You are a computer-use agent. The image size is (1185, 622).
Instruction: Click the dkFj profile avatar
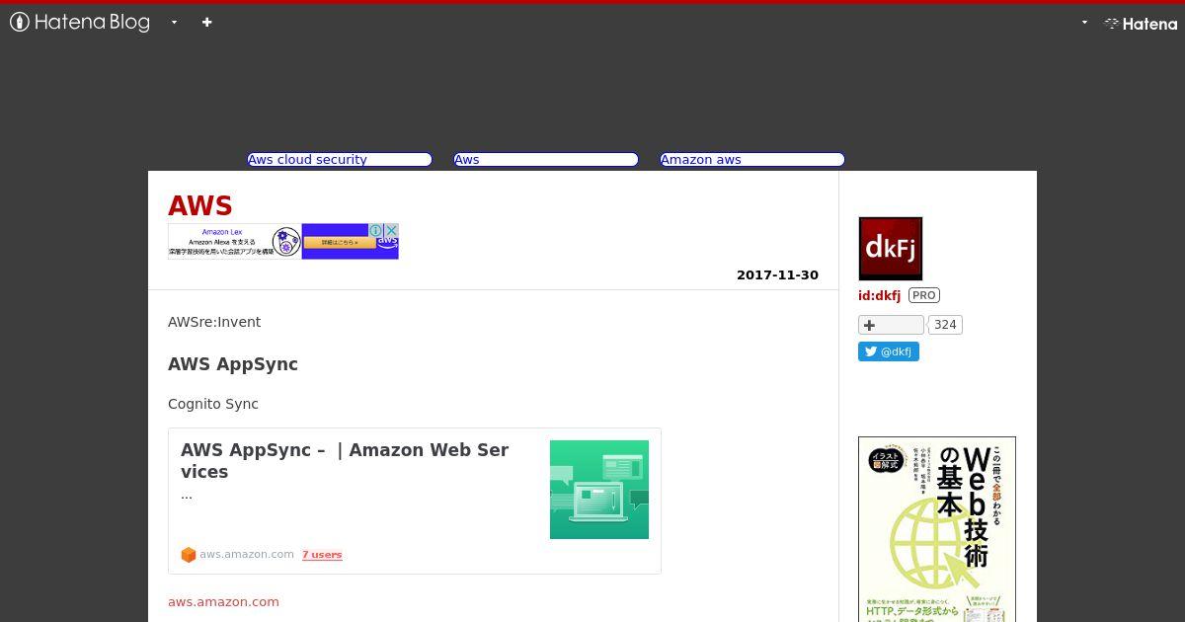(x=890, y=249)
